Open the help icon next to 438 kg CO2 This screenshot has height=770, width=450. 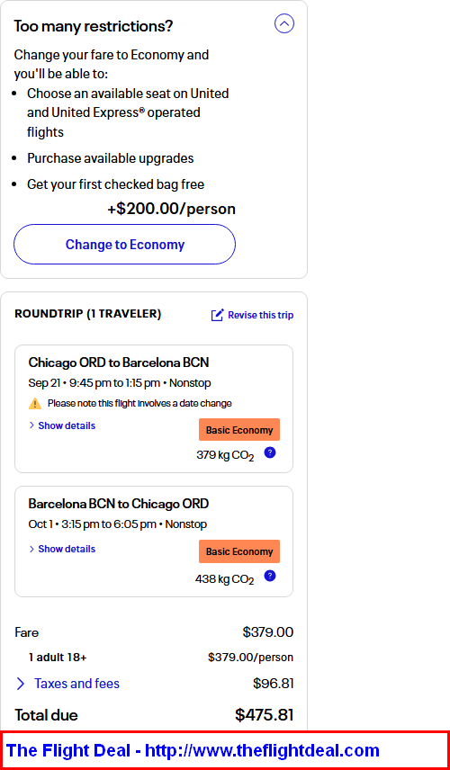coord(270,576)
